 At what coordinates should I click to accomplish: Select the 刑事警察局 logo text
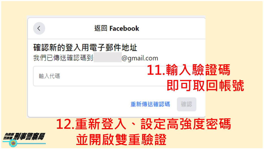[x=29, y=136]
